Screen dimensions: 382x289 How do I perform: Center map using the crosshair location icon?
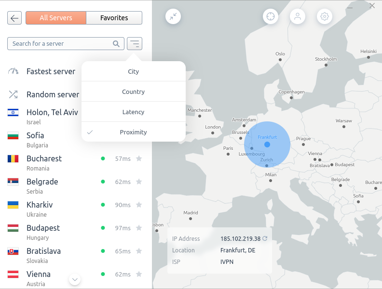pyautogui.click(x=271, y=16)
